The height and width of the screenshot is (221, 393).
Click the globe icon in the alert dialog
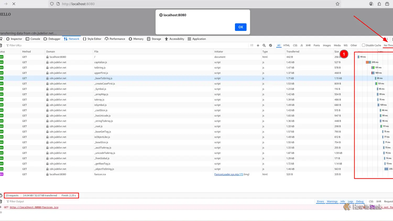click(x=161, y=15)
